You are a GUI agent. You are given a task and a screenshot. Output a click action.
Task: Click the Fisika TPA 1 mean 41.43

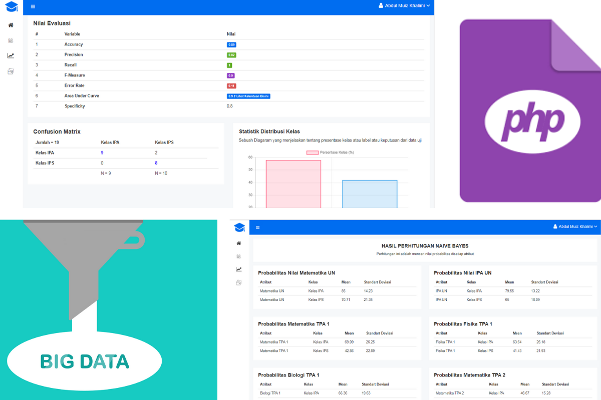tap(518, 350)
